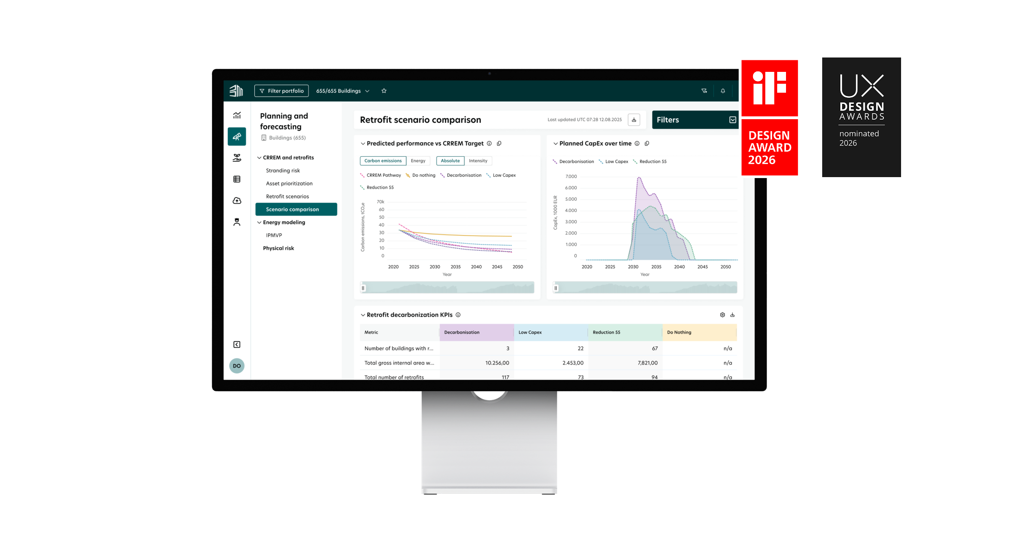Toggle the Filters panel checkbox
Screen dimensions: 1018x536
click(x=733, y=120)
